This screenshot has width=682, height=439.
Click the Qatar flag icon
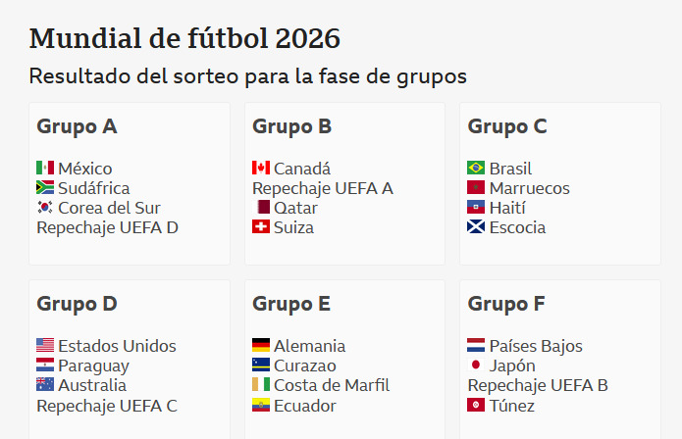coord(262,208)
